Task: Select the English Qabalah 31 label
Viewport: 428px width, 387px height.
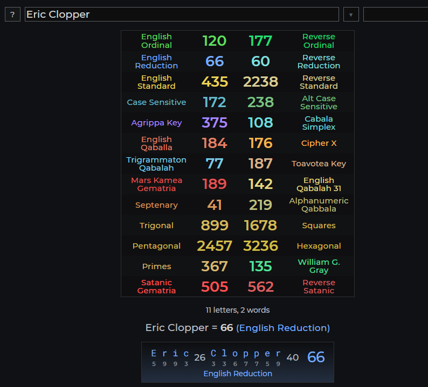Action: [x=319, y=184]
